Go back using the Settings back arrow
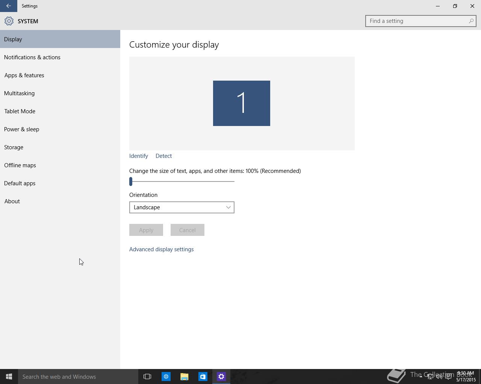The image size is (481, 384). point(8,6)
